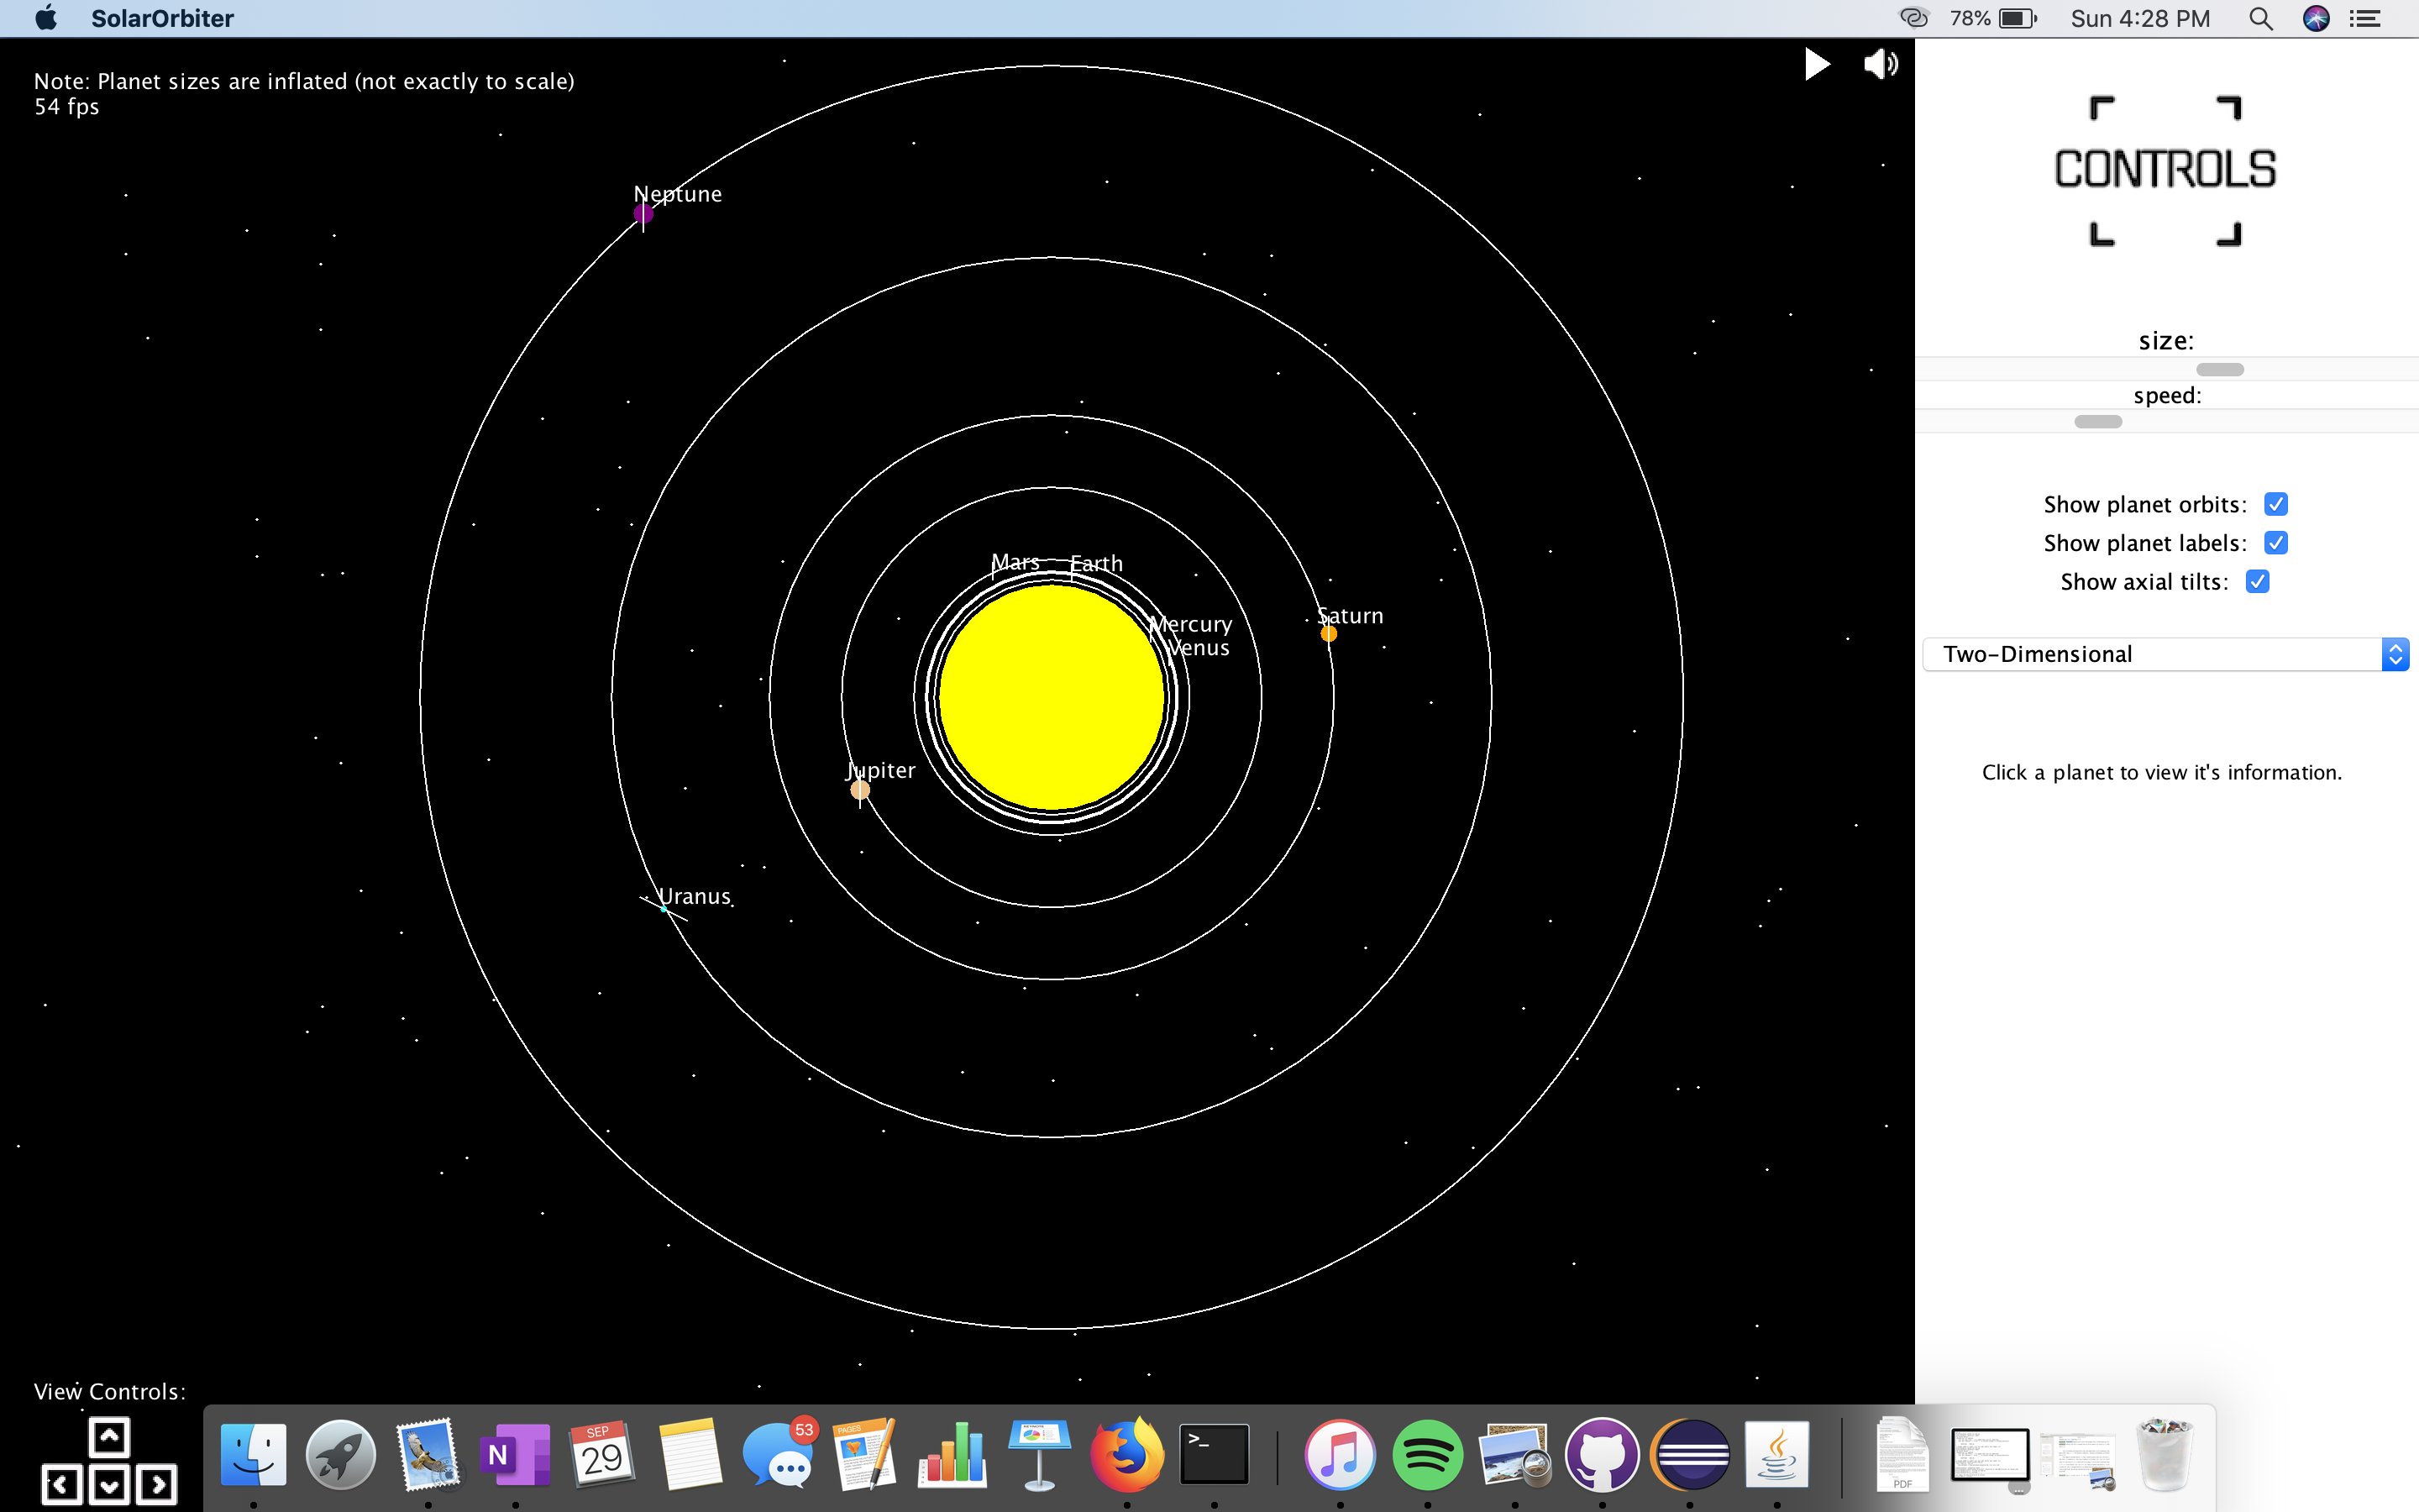Open the Two-Dimensional view dropdown
The height and width of the screenshot is (1512, 2419).
(2165, 654)
